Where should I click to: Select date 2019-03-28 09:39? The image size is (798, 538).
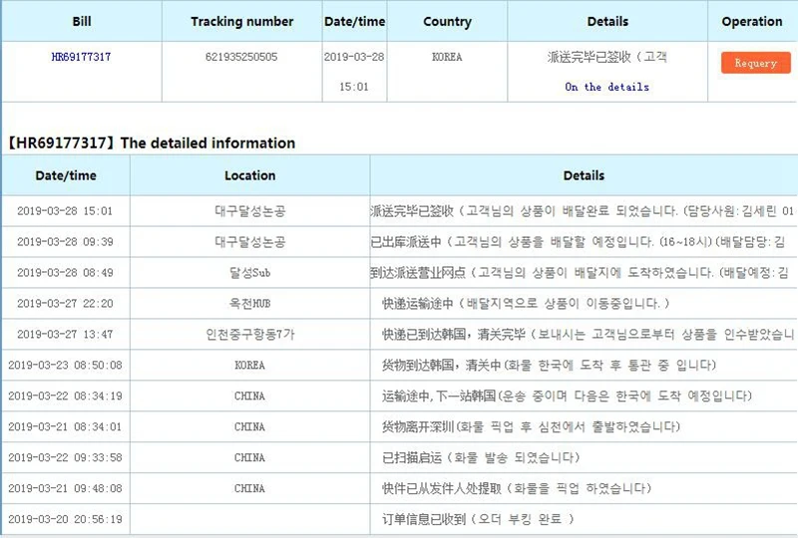65,241
